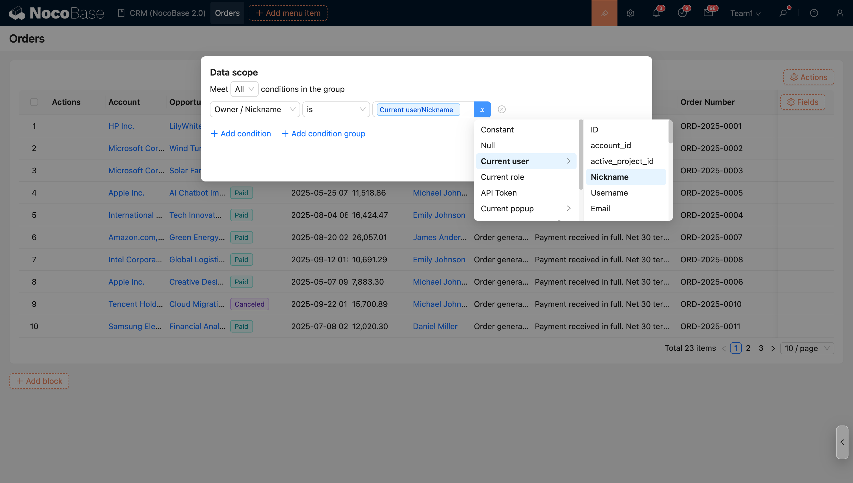Open the mail inbox icon

708,13
